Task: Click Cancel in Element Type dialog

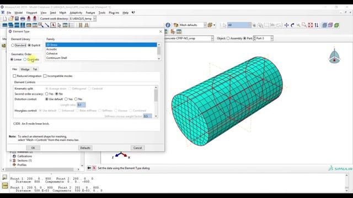Action: click(137, 148)
